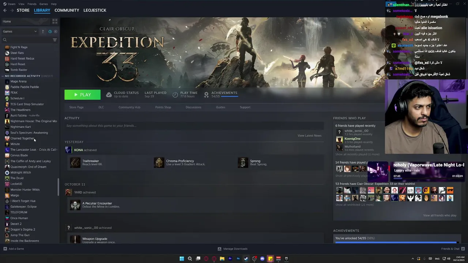Open the Points Shop link
The height and width of the screenshot is (263, 468).
pos(163,107)
